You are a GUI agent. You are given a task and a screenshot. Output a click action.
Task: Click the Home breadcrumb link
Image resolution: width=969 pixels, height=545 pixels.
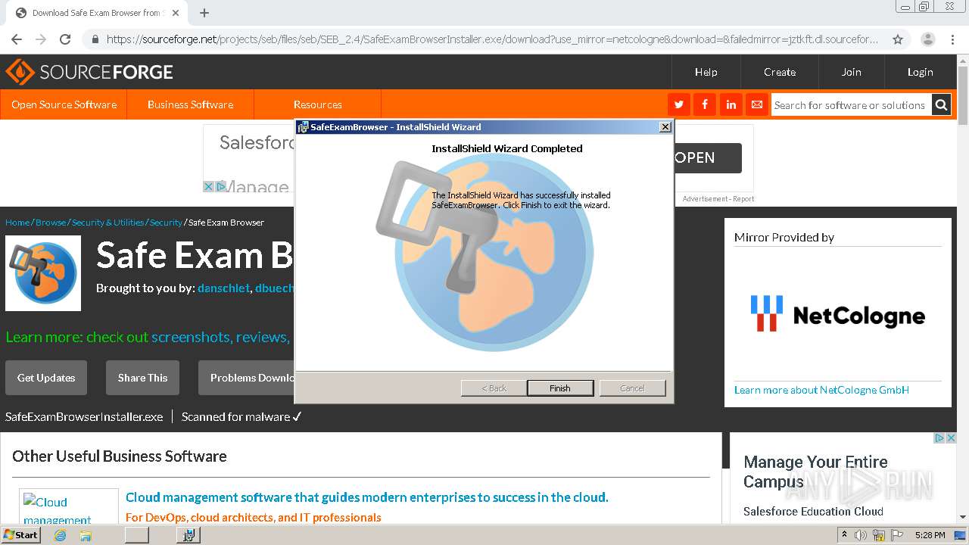click(x=17, y=223)
